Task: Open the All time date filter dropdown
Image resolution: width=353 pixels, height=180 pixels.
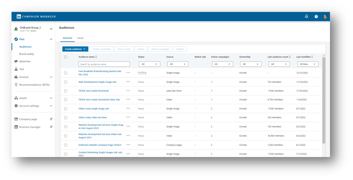Action: pyautogui.click(x=308, y=64)
